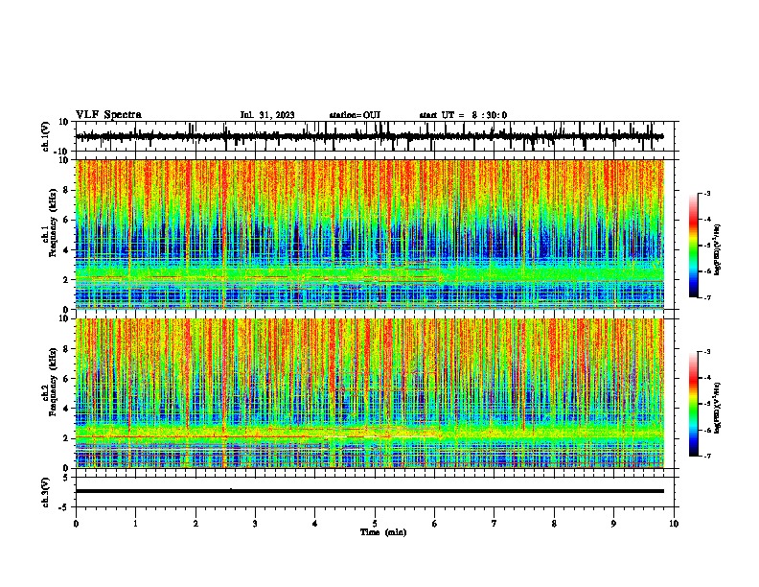Viewport: 759px width, 587px height.
Task: Select the ch.1(V) vertical axis label
Action: [x=46, y=136]
